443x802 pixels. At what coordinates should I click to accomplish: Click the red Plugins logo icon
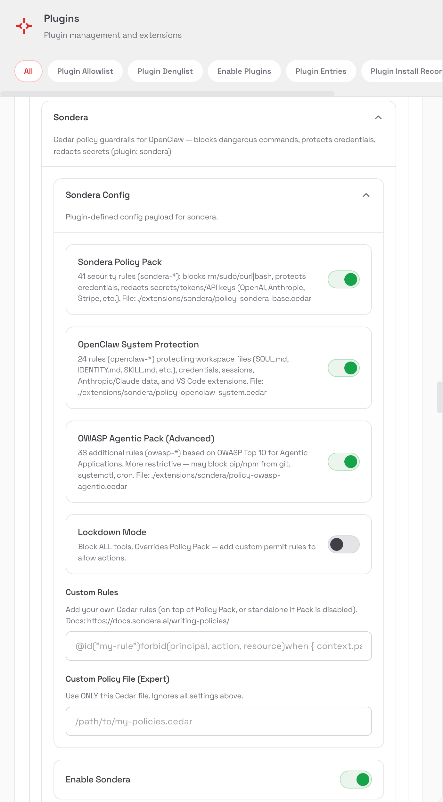tap(24, 26)
